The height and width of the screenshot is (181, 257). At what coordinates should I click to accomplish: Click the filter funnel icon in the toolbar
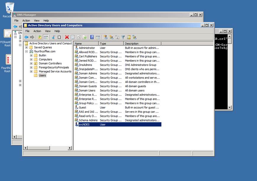123,37
